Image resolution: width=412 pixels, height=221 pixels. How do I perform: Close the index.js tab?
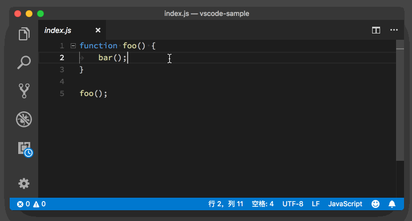tap(98, 30)
